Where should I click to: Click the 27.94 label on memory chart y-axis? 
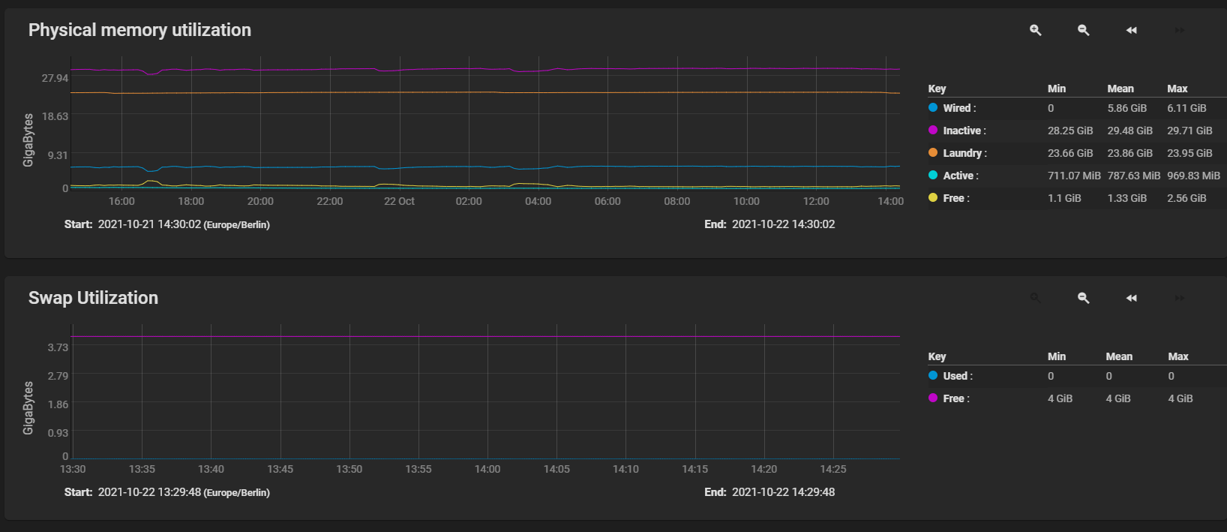click(55, 78)
